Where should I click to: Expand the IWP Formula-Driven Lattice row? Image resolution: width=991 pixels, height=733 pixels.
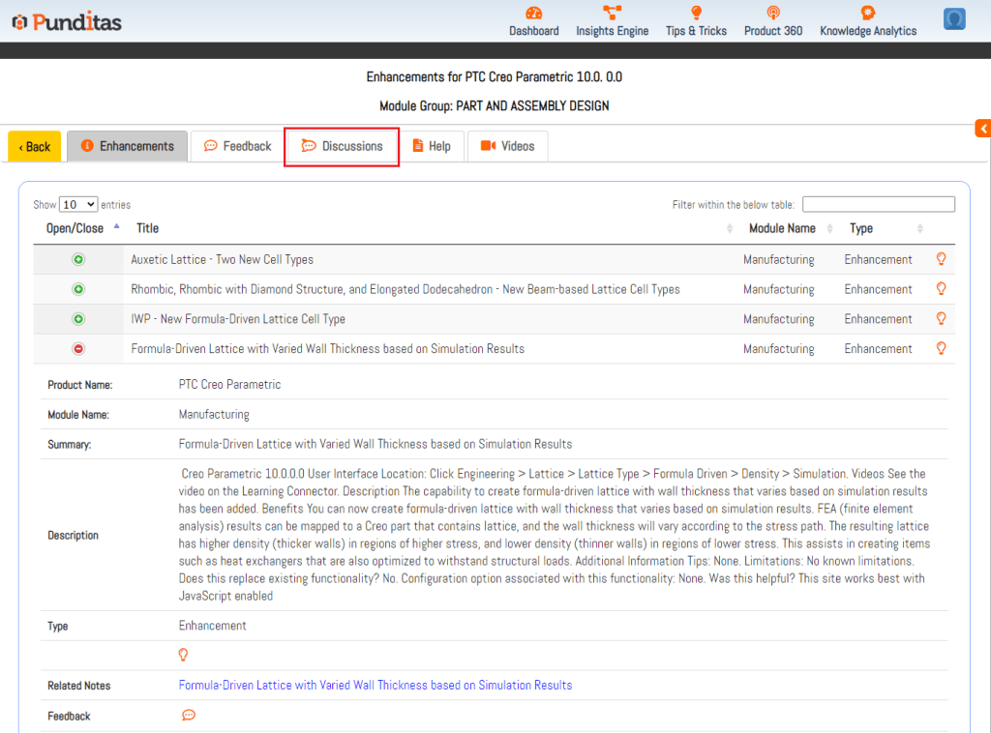(x=78, y=319)
